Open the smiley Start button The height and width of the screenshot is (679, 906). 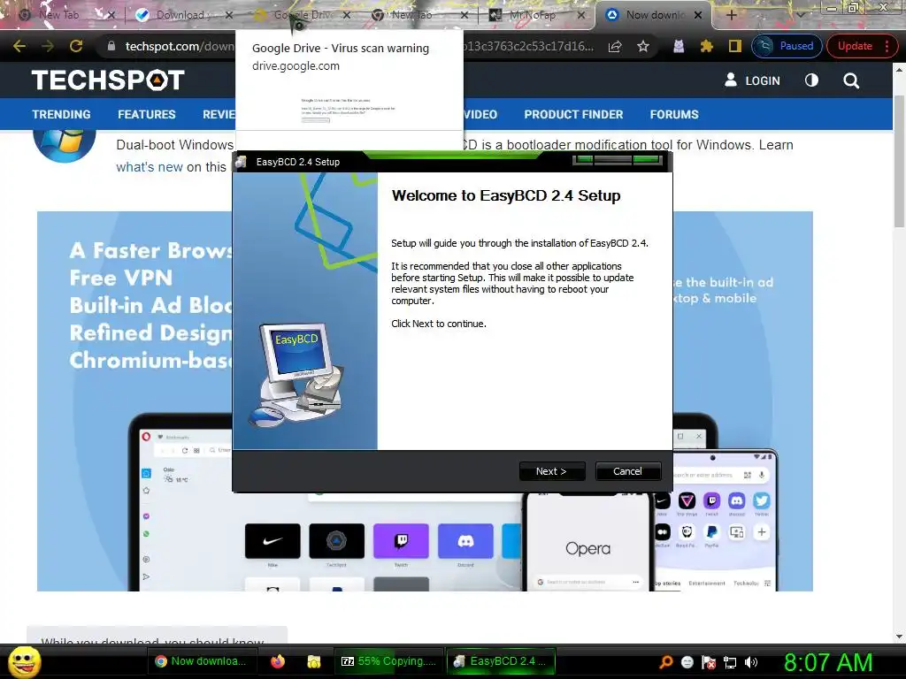[25, 661]
